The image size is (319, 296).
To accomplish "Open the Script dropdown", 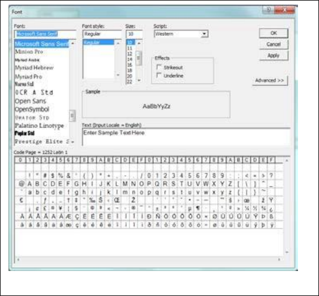I will pos(204,34).
